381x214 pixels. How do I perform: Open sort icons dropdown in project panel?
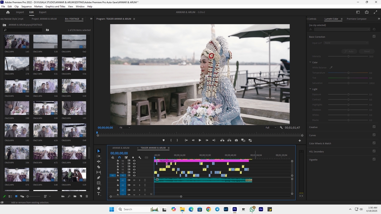(x=47, y=196)
